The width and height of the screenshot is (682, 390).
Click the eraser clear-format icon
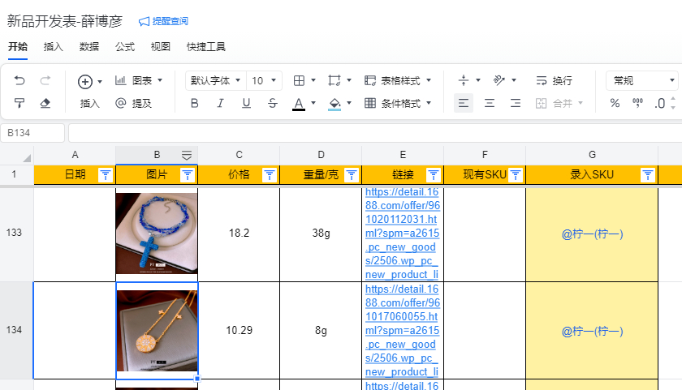45,103
